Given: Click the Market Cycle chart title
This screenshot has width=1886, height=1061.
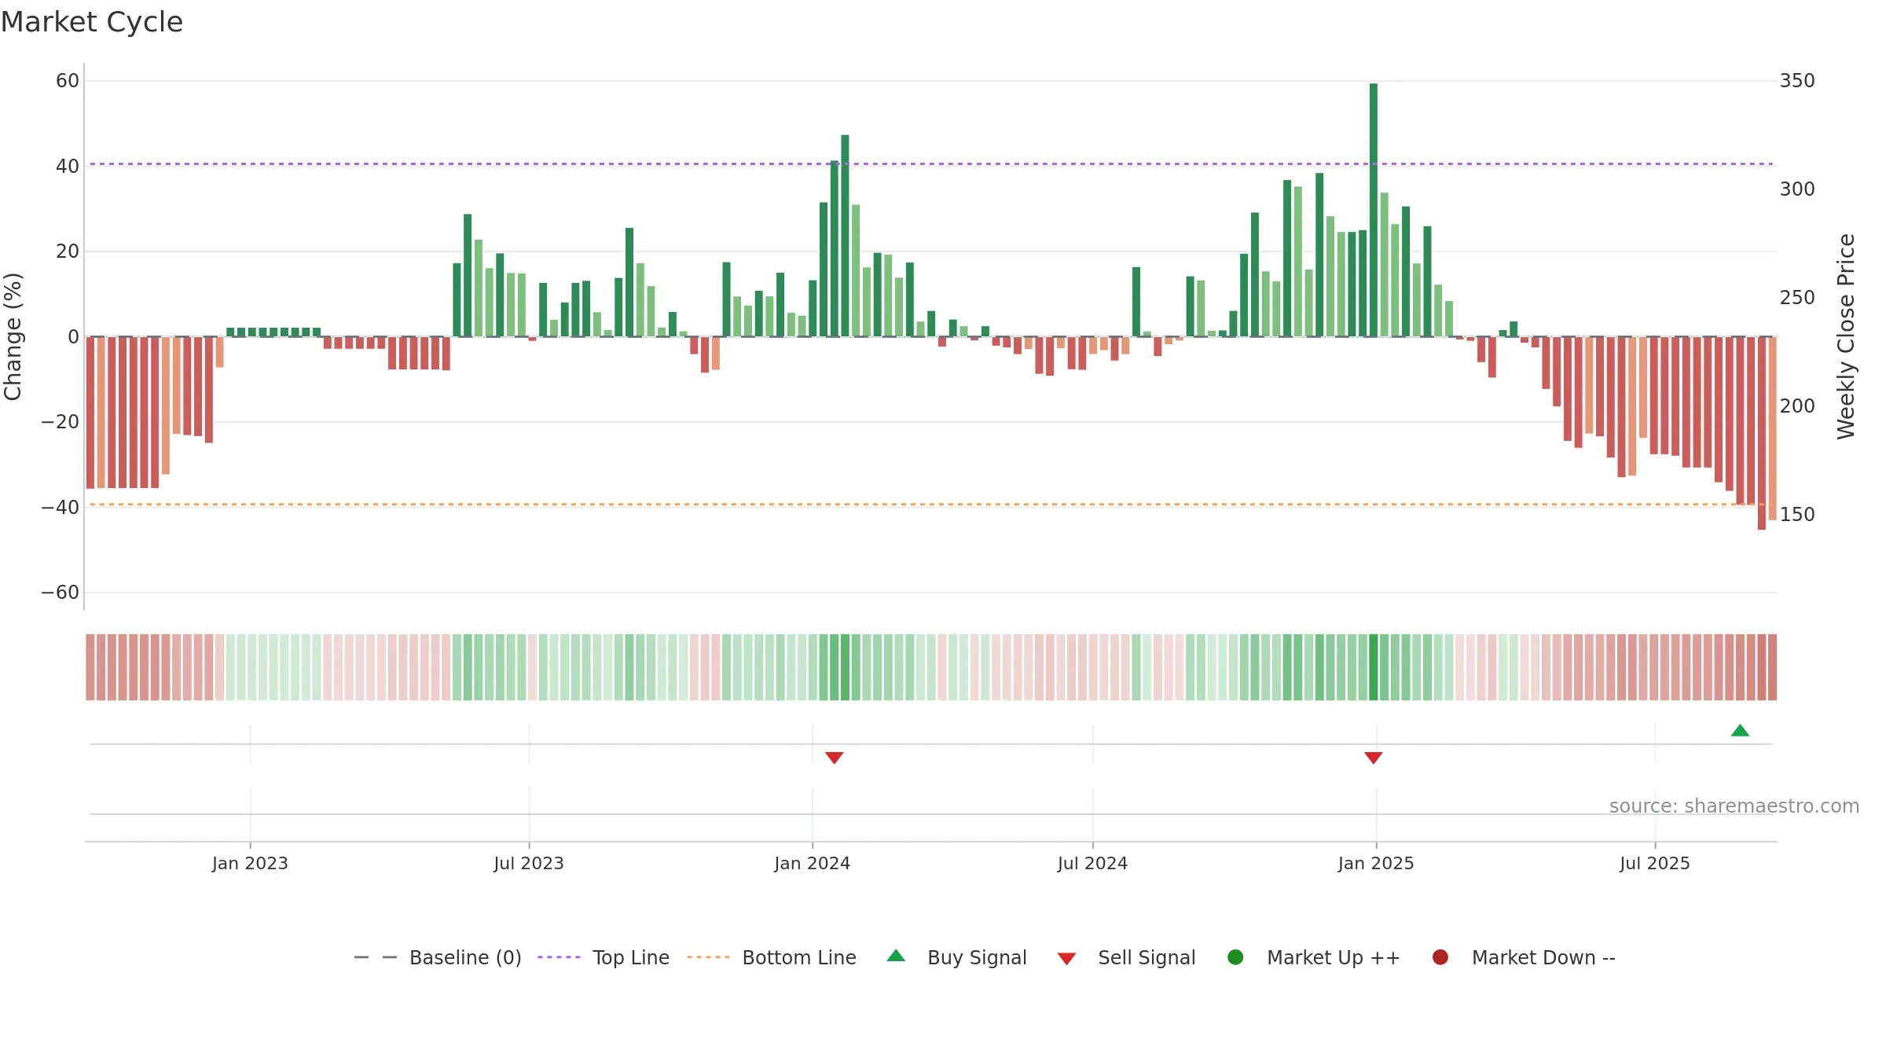Looking at the screenshot, I should [92, 22].
